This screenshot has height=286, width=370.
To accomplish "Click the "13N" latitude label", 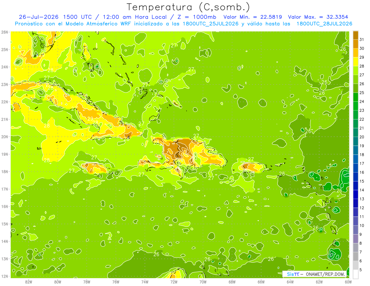I will (x=5, y=259).
